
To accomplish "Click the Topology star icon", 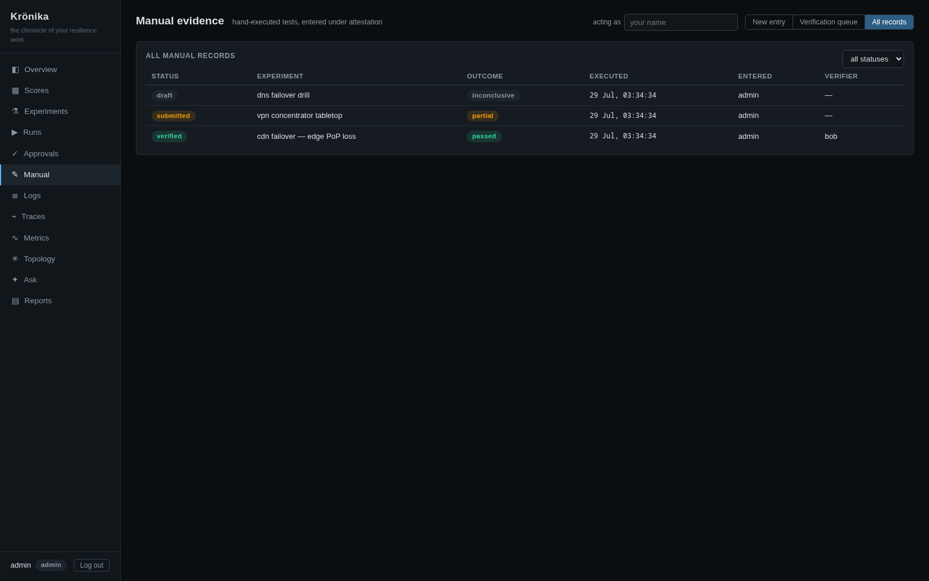I will 15,259.
